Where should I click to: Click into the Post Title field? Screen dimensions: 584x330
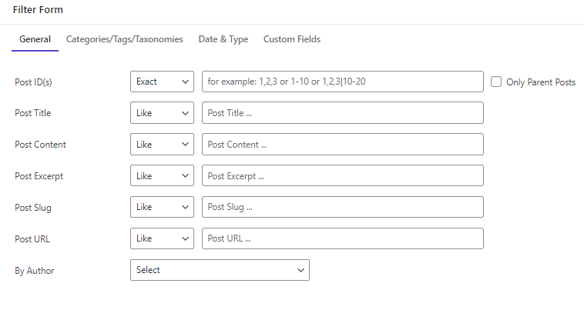(x=343, y=113)
